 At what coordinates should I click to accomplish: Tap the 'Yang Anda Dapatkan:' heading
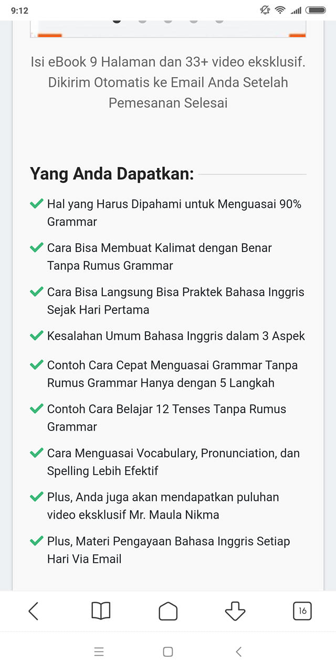[x=112, y=174]
